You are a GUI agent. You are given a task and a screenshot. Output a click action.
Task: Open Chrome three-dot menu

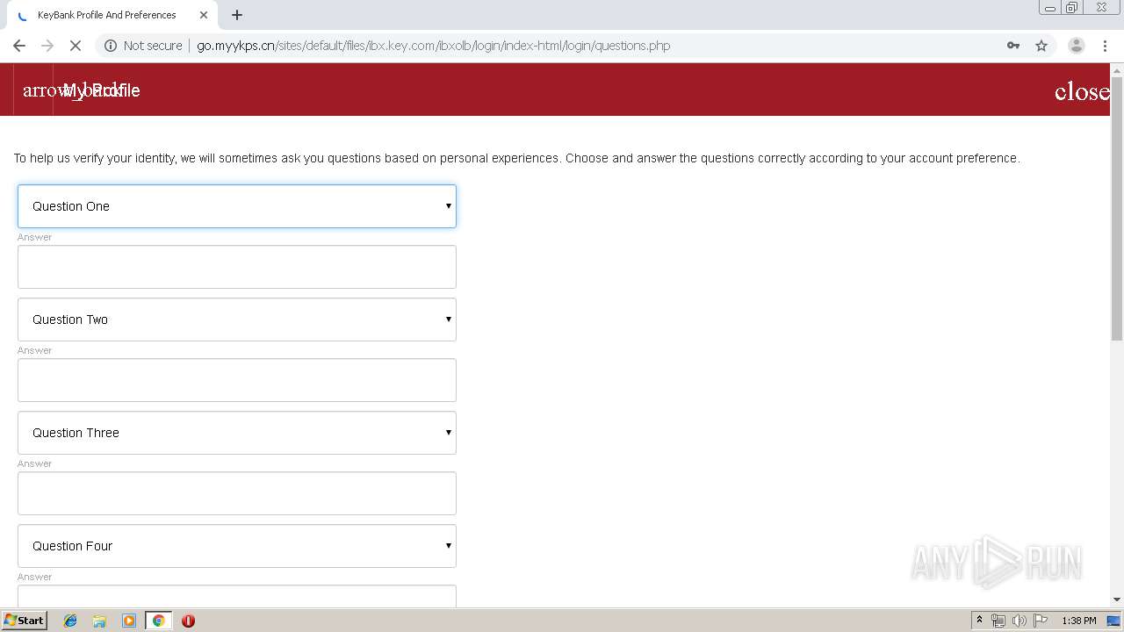pos(1105,46)
